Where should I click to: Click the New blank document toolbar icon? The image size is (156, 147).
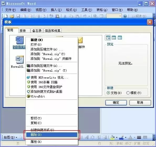(x=6, y=16)
